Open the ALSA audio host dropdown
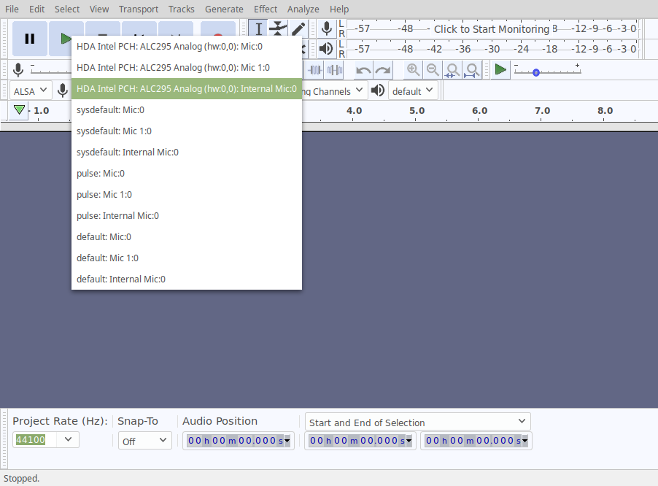This screenshot has width=658, height=486. click(x=30, y=90)
